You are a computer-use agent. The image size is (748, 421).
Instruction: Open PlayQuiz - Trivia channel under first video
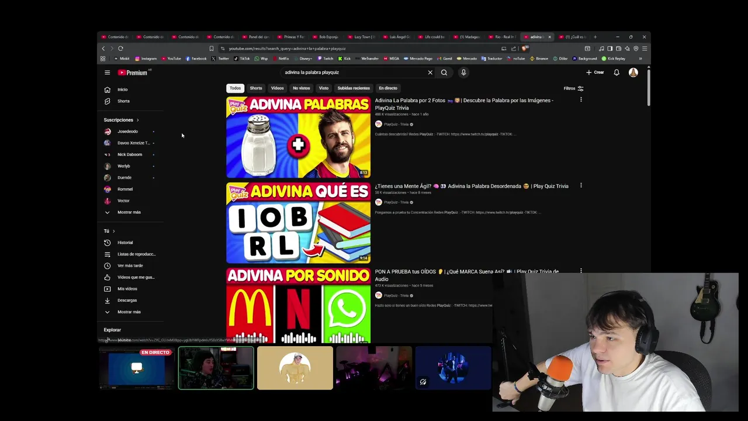[x=396, y=125]
